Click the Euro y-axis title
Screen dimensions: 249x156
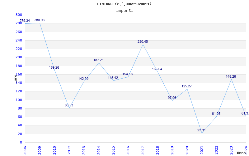[x=15, y=79]
